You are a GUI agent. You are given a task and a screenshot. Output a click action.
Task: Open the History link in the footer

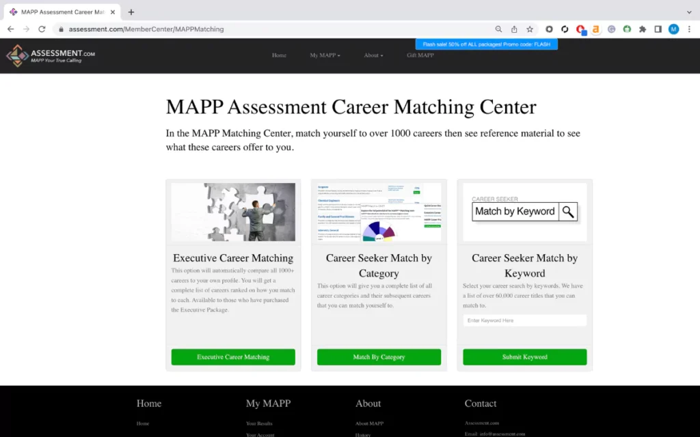point(363,434)
